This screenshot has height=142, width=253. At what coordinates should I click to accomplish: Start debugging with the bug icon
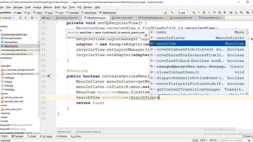204,13
